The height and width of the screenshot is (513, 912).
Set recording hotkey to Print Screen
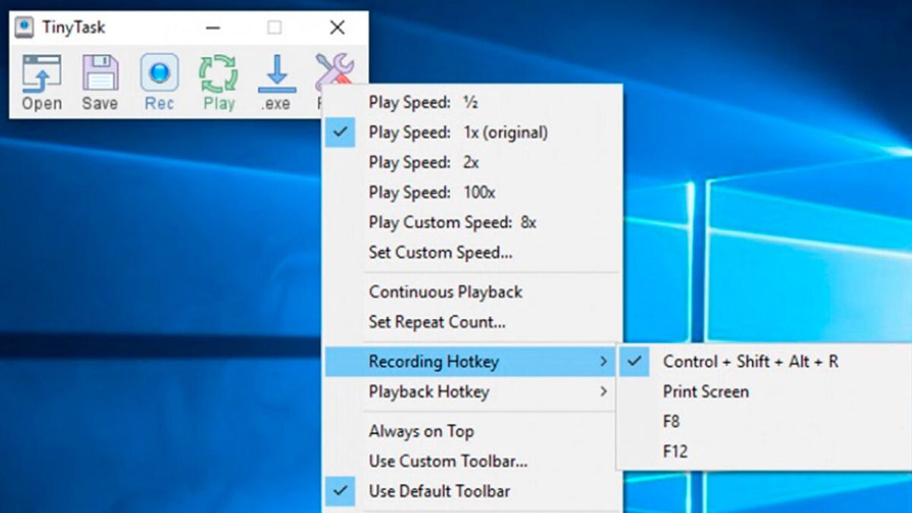coord(764,392)
